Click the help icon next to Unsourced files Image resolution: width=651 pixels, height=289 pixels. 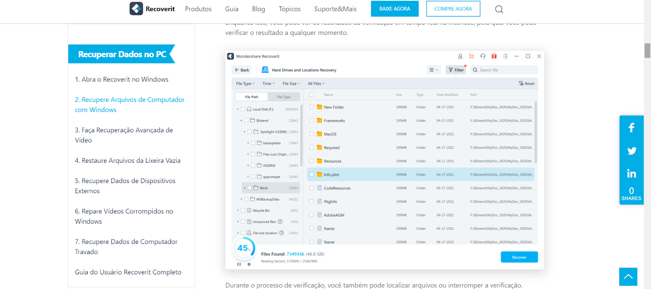280,222
